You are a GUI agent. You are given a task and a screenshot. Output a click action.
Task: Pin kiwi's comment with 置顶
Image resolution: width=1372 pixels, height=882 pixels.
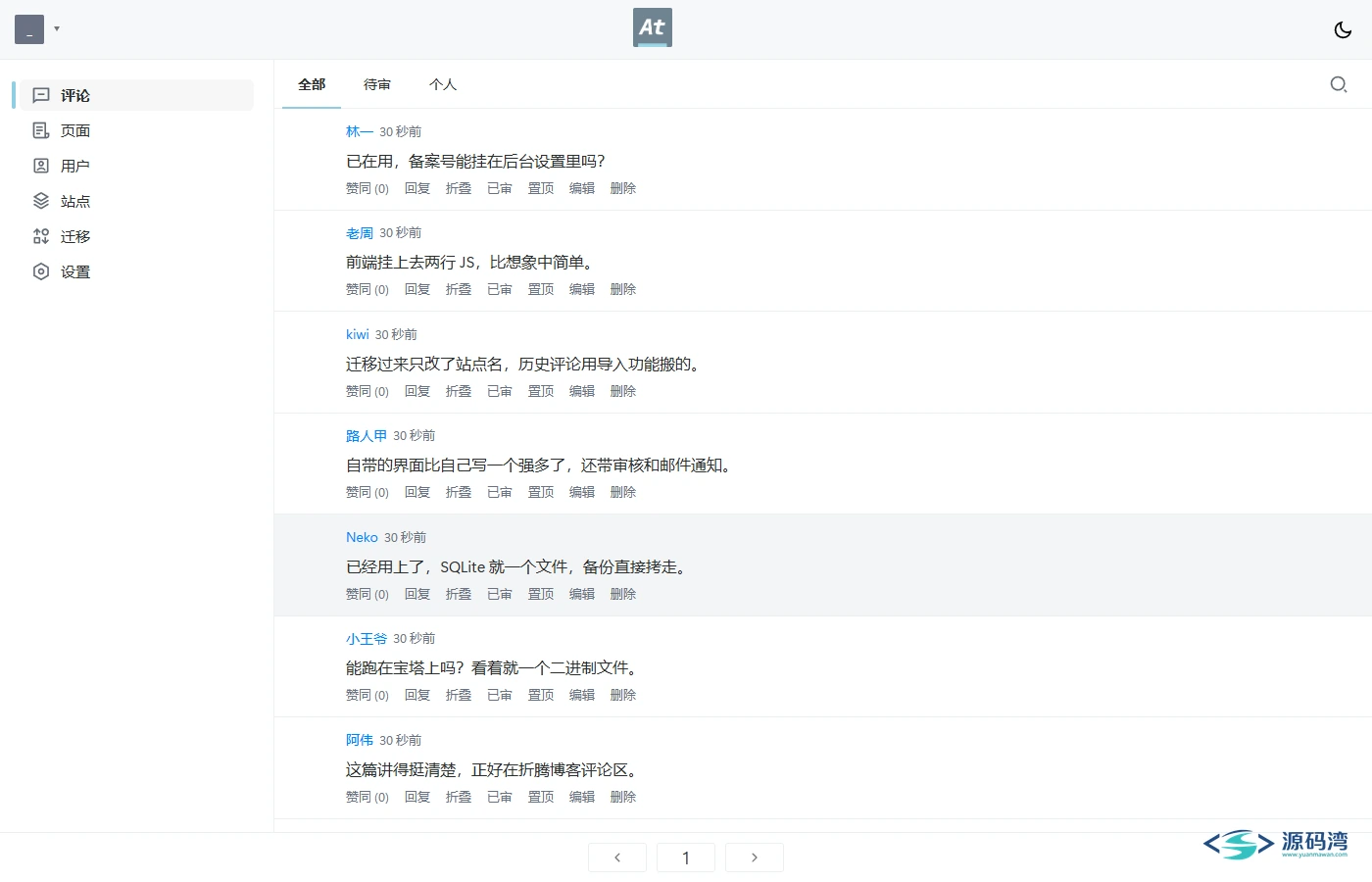pos(541,391)
